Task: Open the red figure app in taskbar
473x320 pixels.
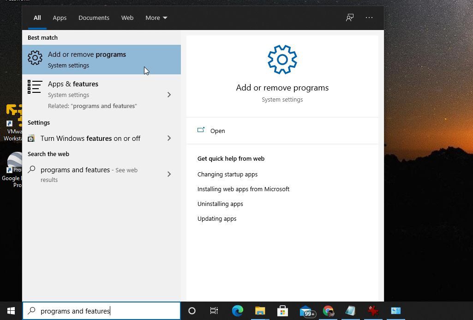Action: pos(373,311)
